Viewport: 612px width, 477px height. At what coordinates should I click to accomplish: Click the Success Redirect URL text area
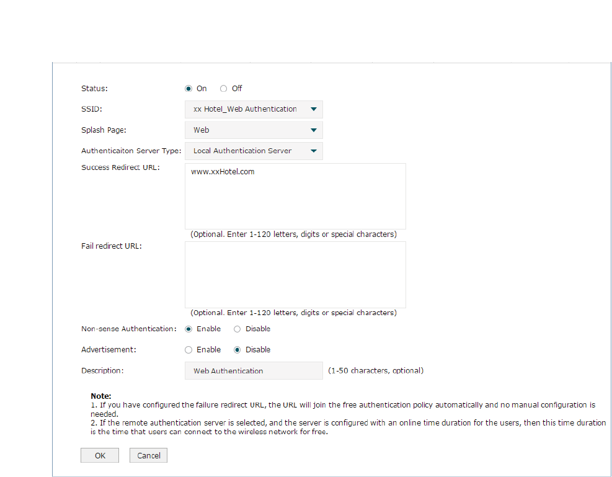[295, 197]
